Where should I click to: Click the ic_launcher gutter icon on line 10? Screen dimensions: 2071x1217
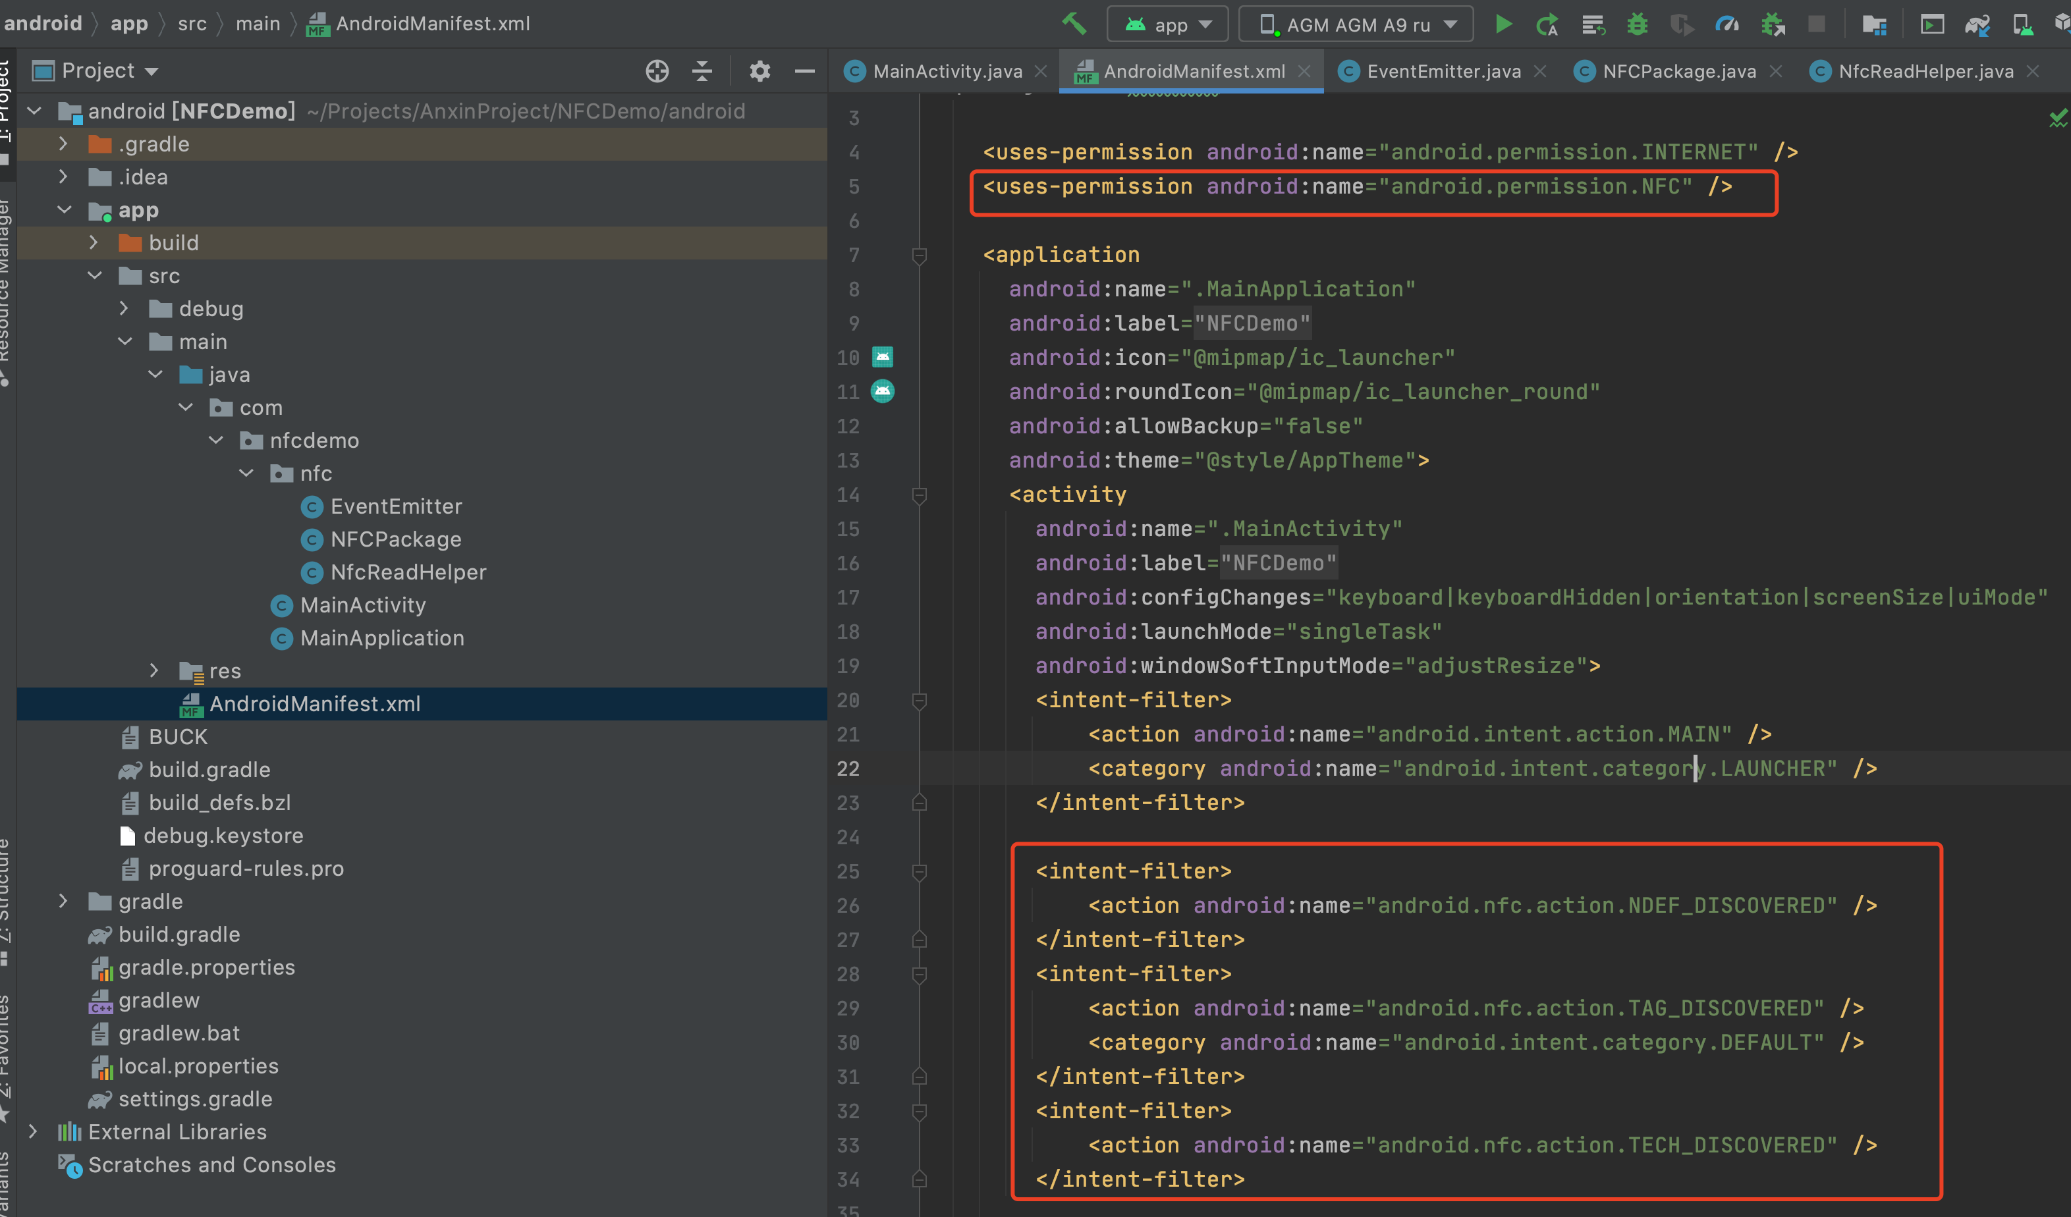883,358
